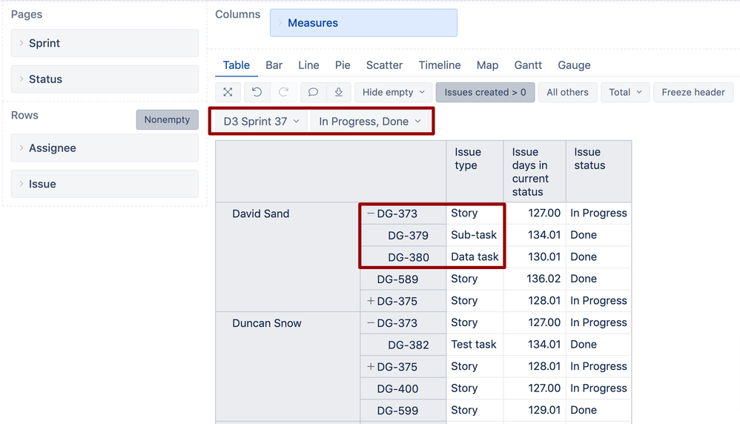The width and height of the screenshot is (740, 424).
Task: Toggle the Issues created > 0 filter
Action: (485, 93)
